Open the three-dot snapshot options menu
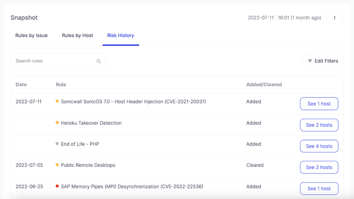The width and height of the screenshot is (354, 199). coord(335,18)
